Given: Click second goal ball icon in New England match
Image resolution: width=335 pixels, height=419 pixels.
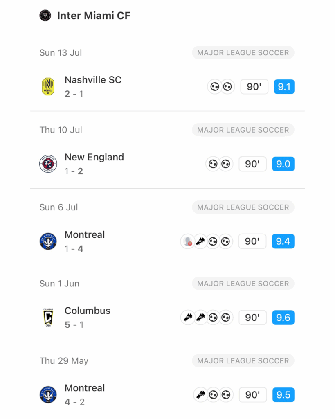Looking at the screenshot, I should (x=226, y=164).
